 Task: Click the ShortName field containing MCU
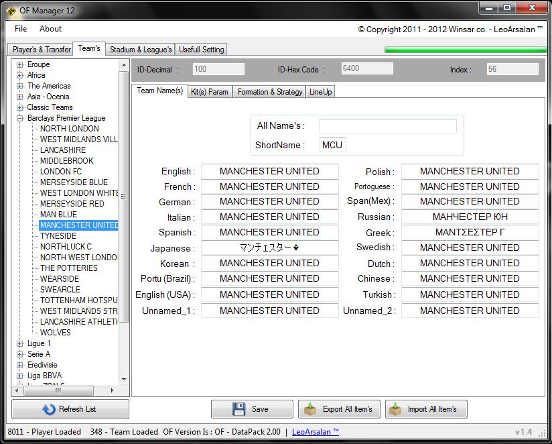(x=332, y=145)
